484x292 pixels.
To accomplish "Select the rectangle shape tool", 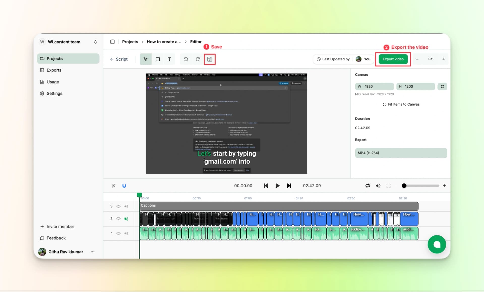I will coord(158,59).
